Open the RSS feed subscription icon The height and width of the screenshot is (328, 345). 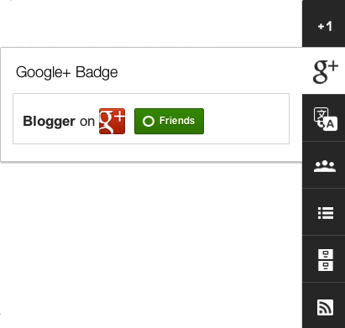[x=324, y=305]
